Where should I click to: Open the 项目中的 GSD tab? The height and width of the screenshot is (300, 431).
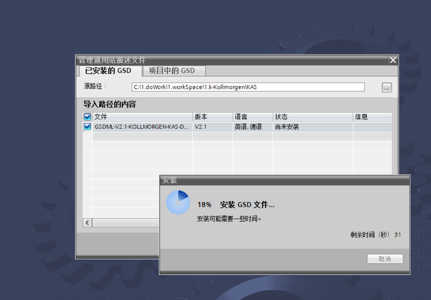click(x=172, y=71)
